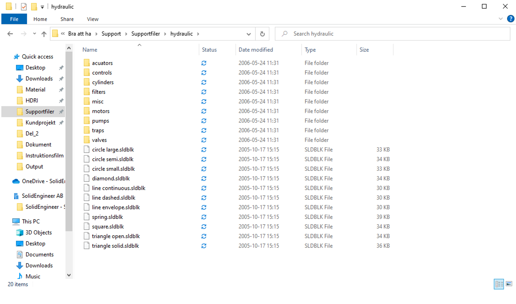Click the Back navigation arrow
The image size is (516, 304).
point(10,34)
